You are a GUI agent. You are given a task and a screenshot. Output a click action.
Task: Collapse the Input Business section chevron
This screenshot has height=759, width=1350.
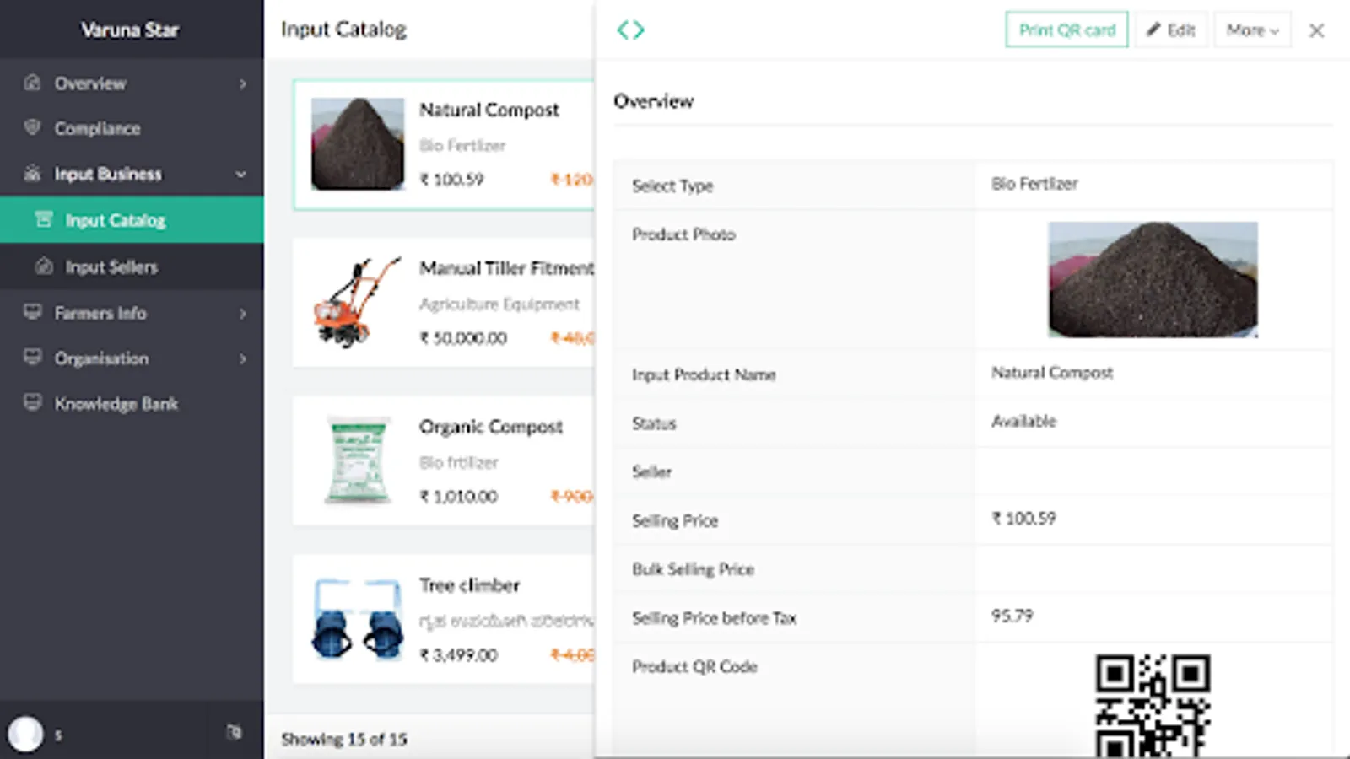click(241, 175)
